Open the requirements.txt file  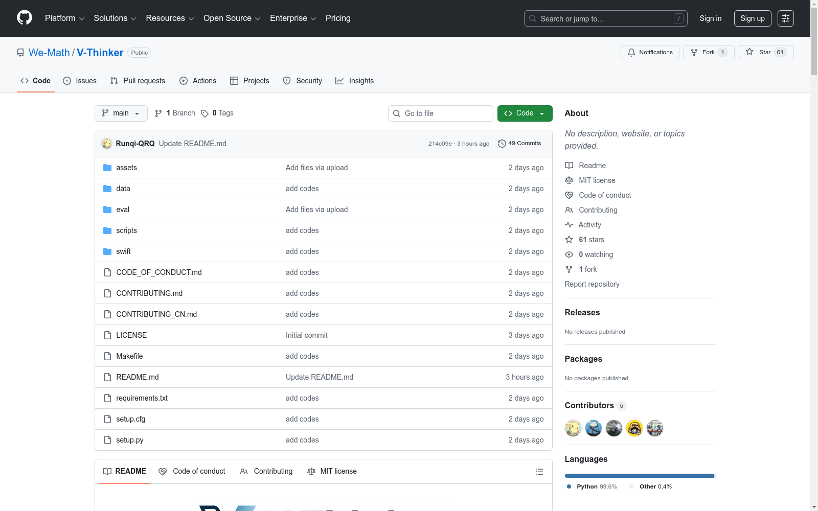point(142,398)
